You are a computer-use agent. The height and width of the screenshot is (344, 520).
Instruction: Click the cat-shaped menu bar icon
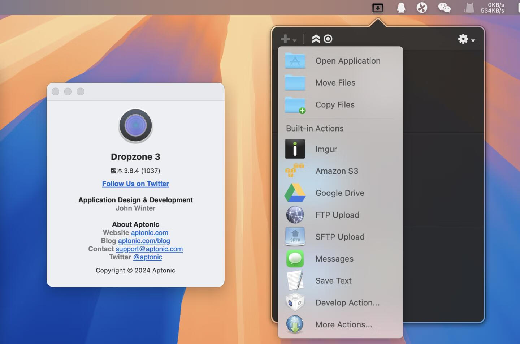coord(469,8)
